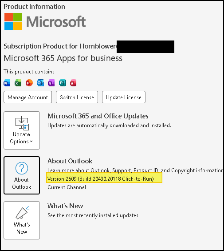Open Manage Account

tap(28, 97)
